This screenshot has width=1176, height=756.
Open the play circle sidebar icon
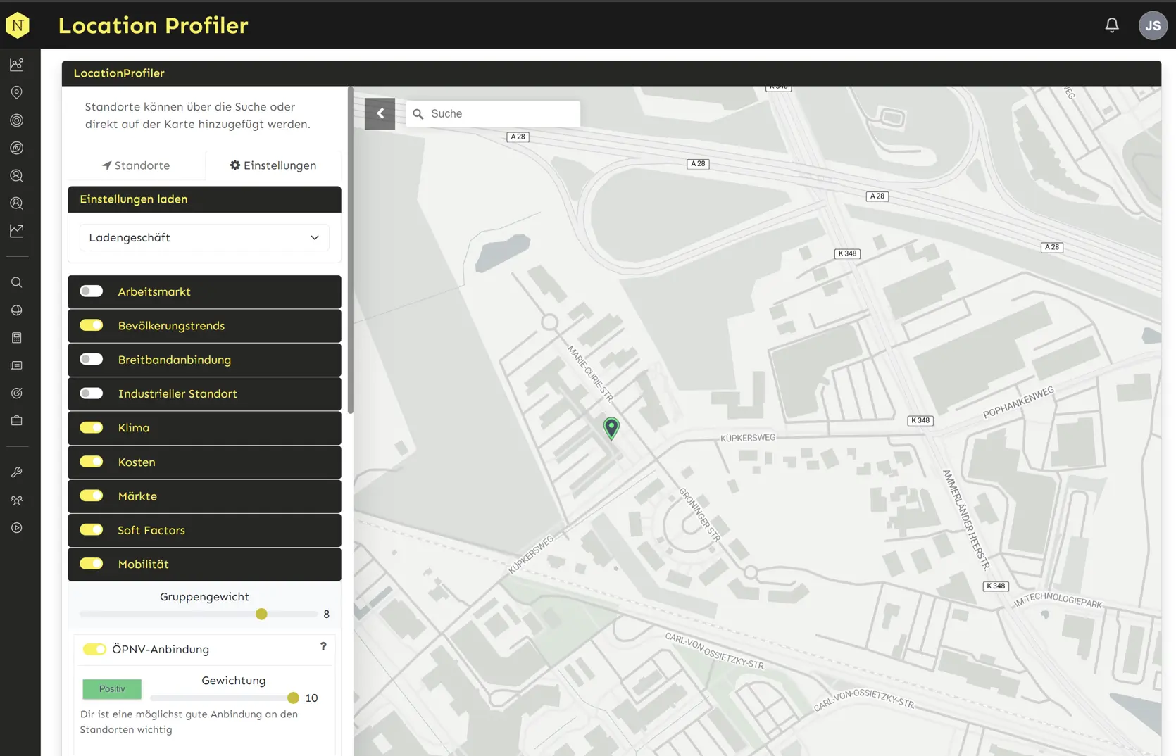click(17, 528)
